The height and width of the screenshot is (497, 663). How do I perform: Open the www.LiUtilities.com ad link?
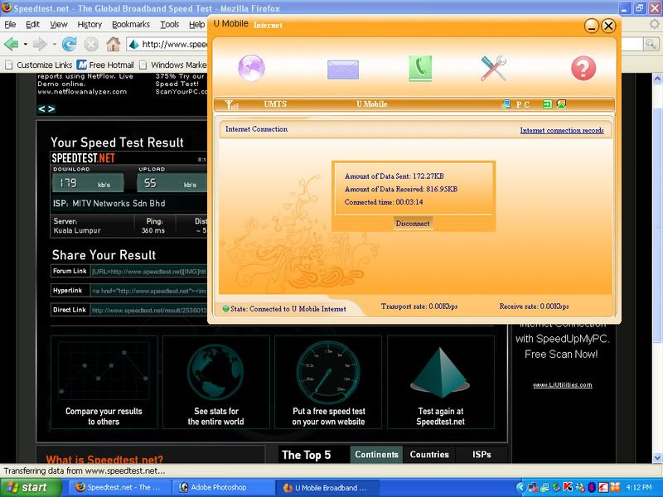point(563,384)
